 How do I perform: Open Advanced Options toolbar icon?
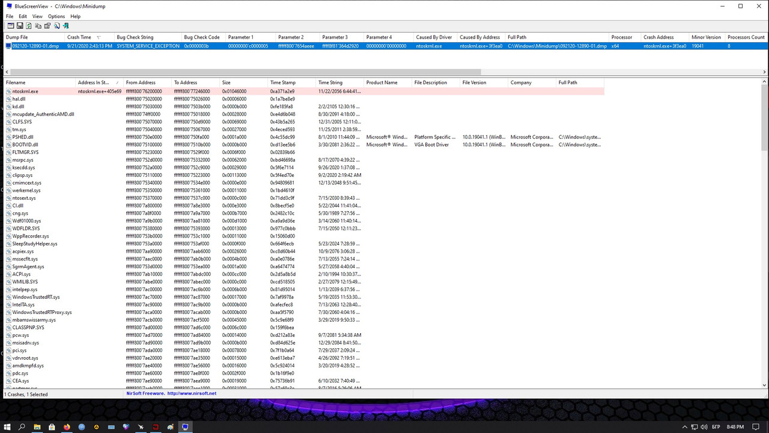coord(11,26)
